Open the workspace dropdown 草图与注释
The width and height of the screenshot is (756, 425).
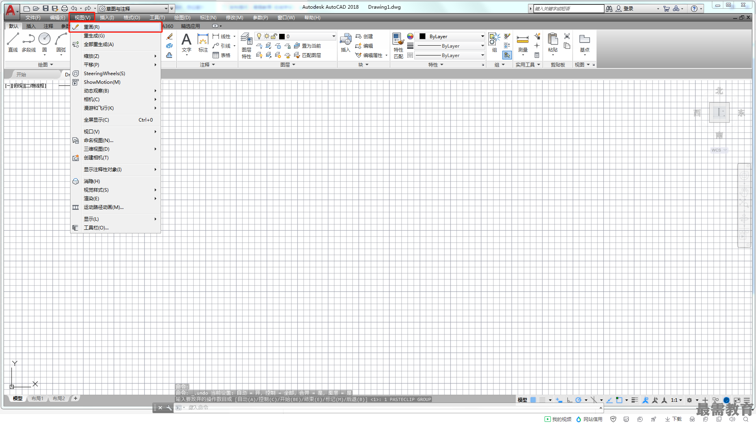[x=133, y=8]
